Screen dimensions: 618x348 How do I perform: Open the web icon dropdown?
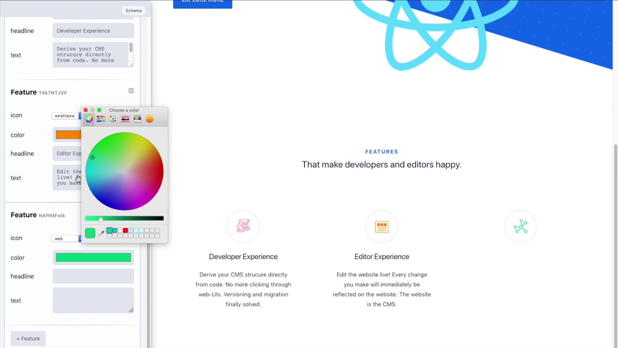pos(66,239)
